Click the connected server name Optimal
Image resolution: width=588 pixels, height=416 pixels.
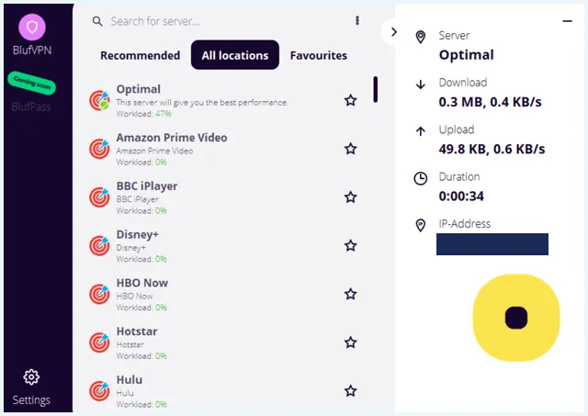pos(467,55)
